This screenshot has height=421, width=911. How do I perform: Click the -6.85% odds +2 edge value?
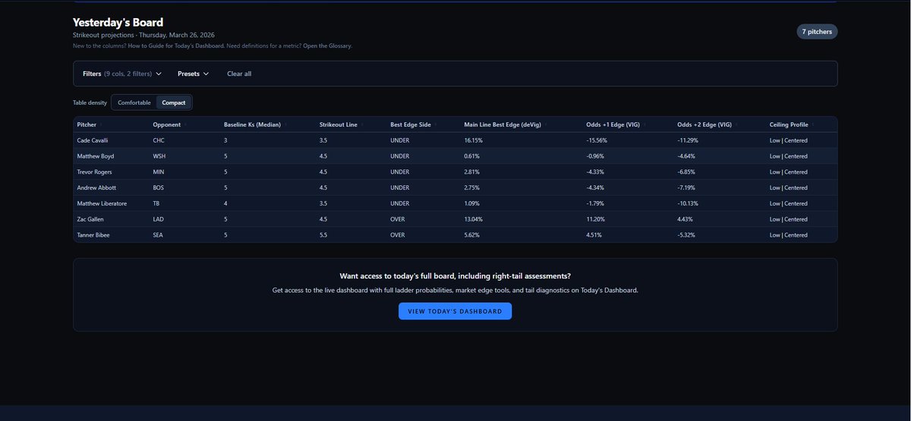point(687,172)
